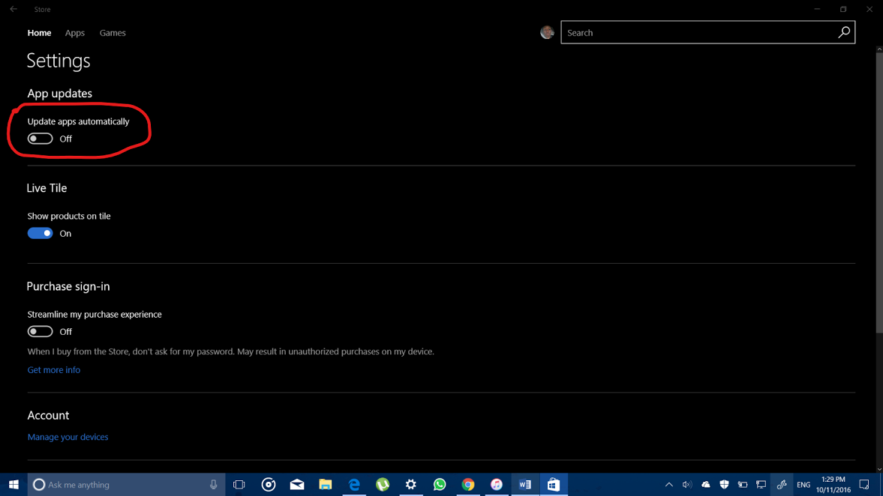Go back using the back arrow
This screenshot has height=496, width=883.
[14, 10]
